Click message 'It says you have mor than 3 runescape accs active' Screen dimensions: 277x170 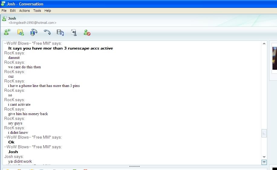click(x=60, y=48)
